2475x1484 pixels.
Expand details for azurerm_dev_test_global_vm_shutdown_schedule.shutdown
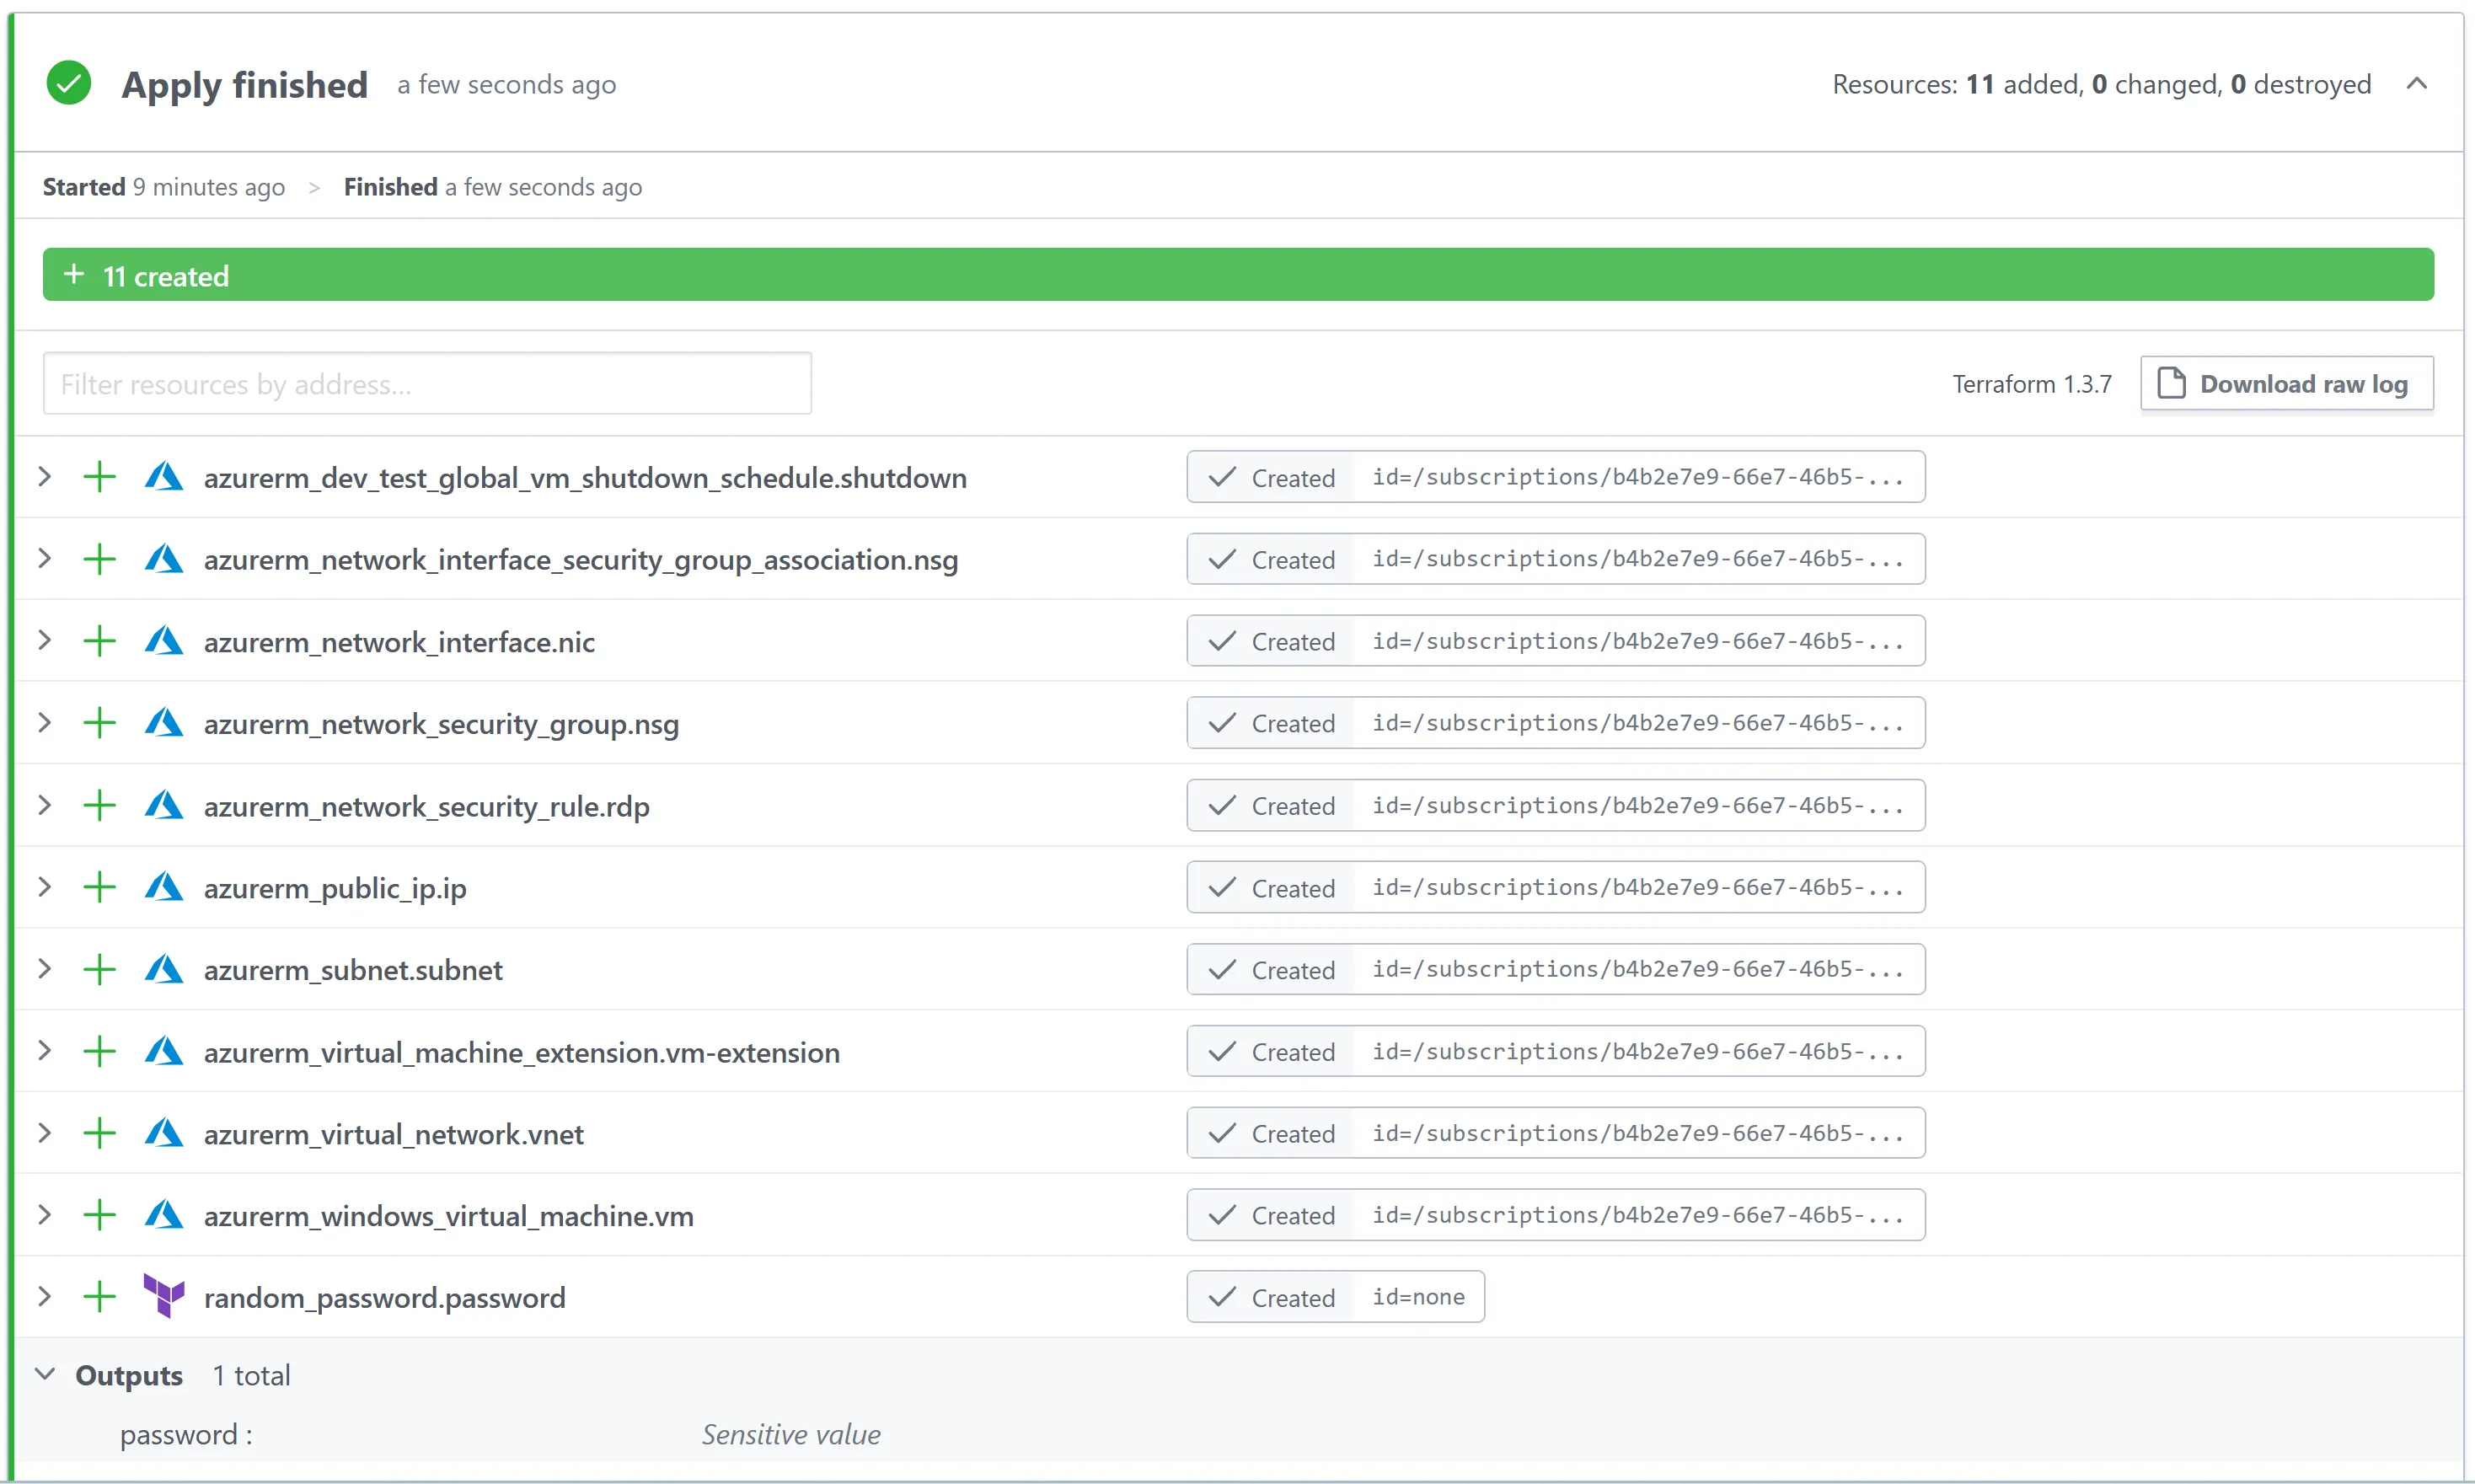(x=44, y=477)
